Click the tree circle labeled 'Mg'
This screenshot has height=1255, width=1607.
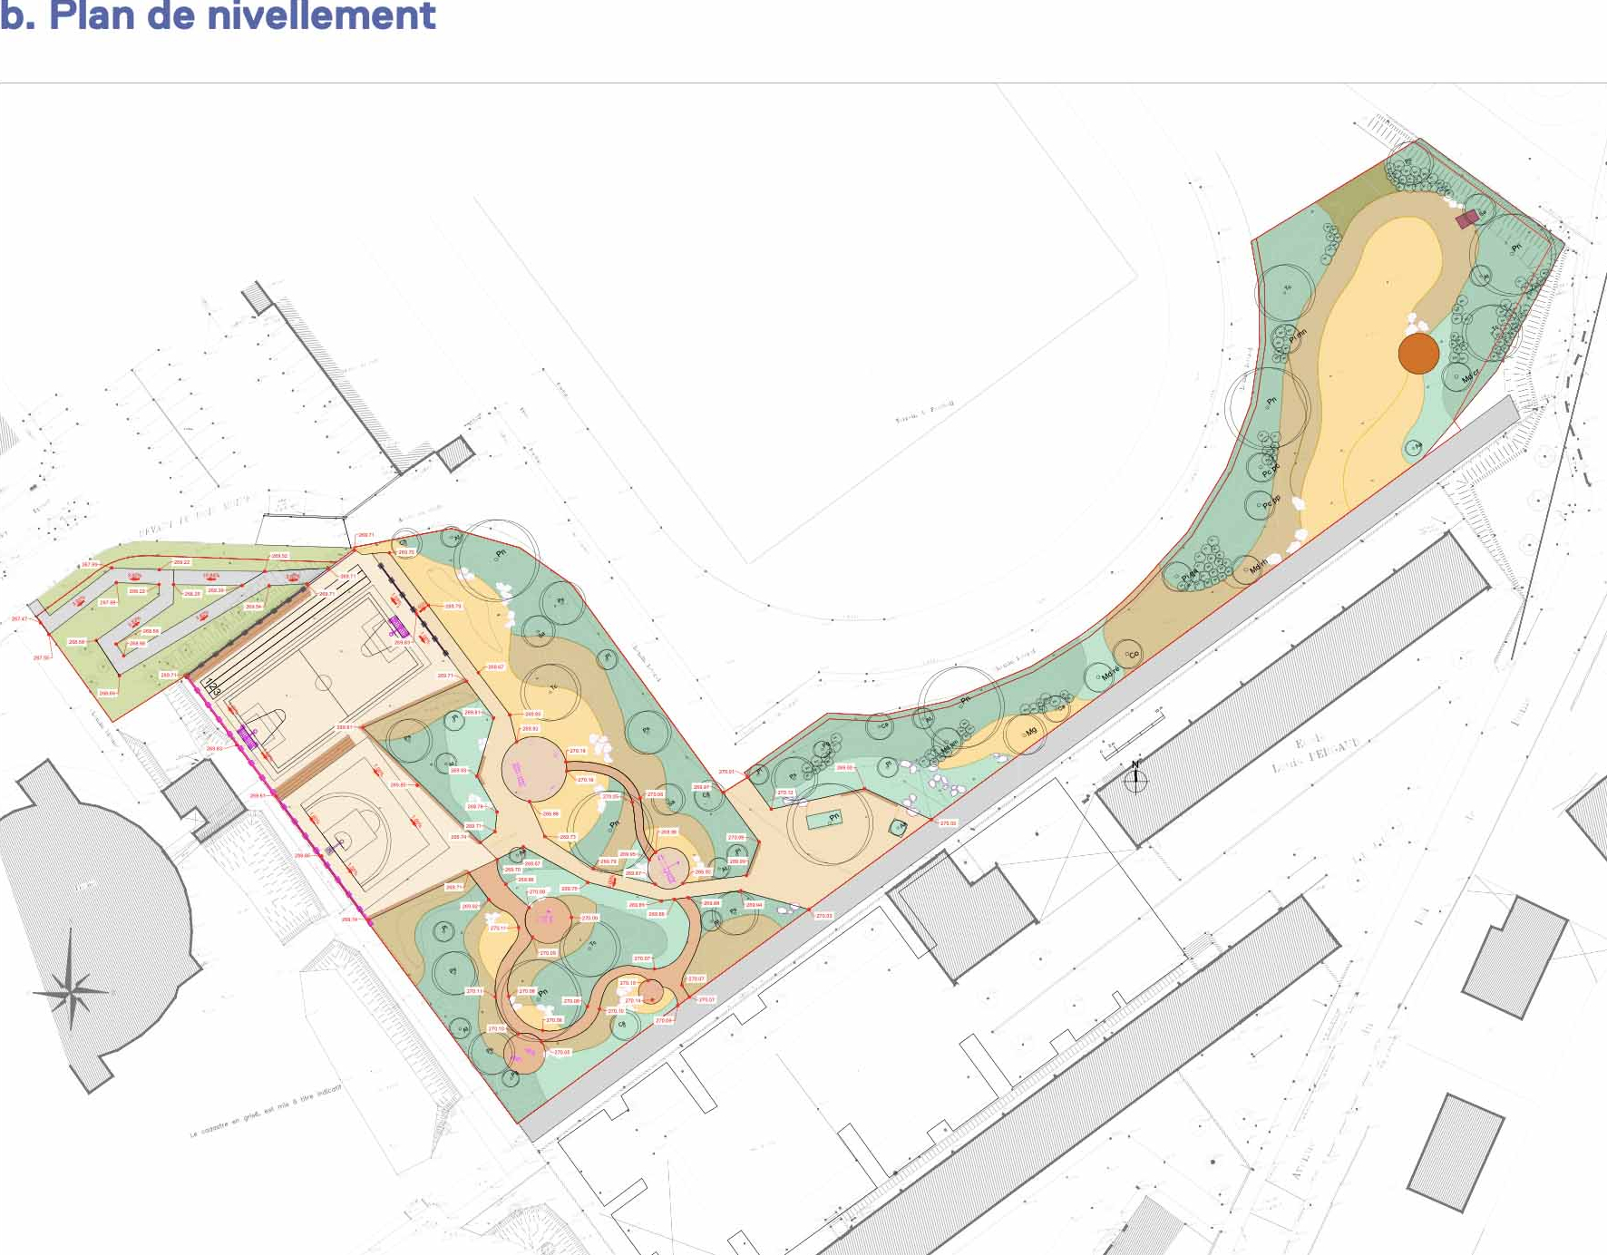[1027, 733]
